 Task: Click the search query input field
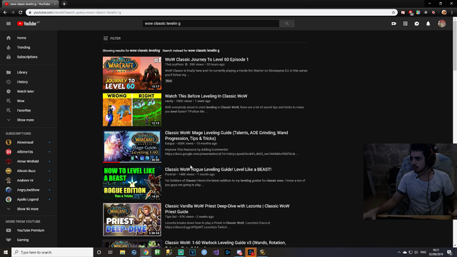(211, 24)
